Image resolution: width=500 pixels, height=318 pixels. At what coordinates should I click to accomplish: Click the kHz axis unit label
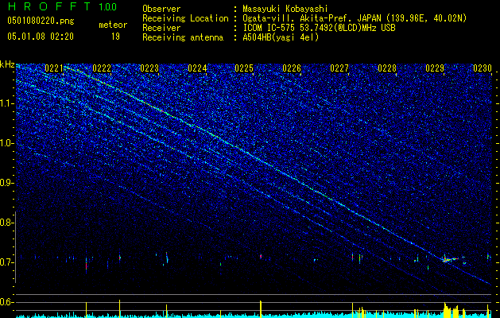pyautogui.click(x=7, y=64)
